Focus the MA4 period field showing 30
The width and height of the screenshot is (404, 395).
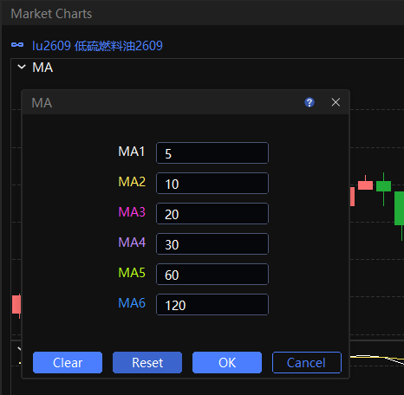click(x=212, y=244)
